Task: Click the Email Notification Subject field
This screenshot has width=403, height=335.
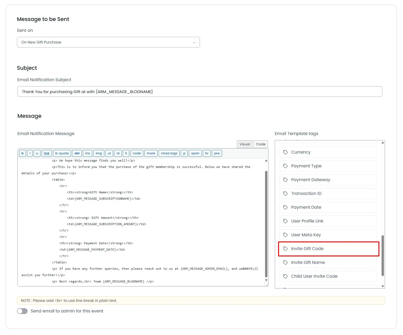Action: [x=200, y=92]
